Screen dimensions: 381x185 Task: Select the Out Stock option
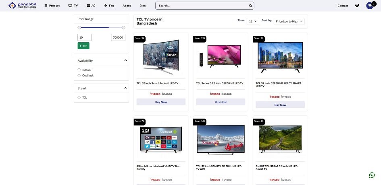[79, 76]
